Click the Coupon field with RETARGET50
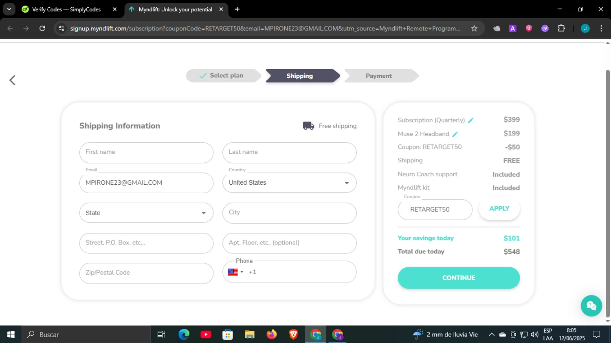The width and height of the screenshot is (611, 343). (x=435, y=210)
